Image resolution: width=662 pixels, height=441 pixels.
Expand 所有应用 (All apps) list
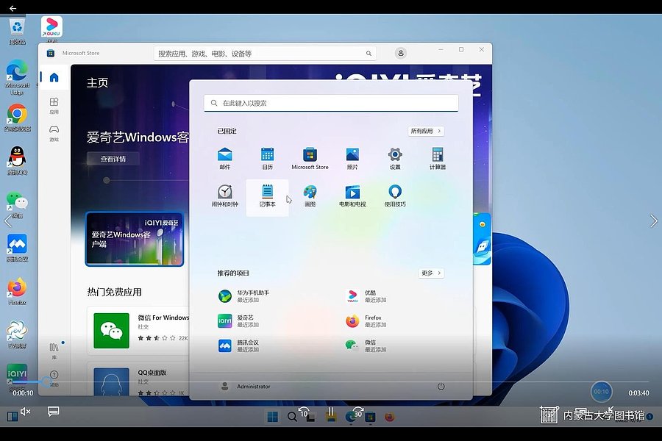426,131
